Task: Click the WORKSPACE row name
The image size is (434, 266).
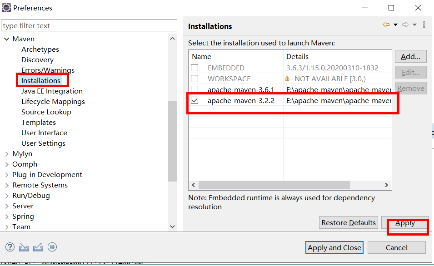Action: 229,79
